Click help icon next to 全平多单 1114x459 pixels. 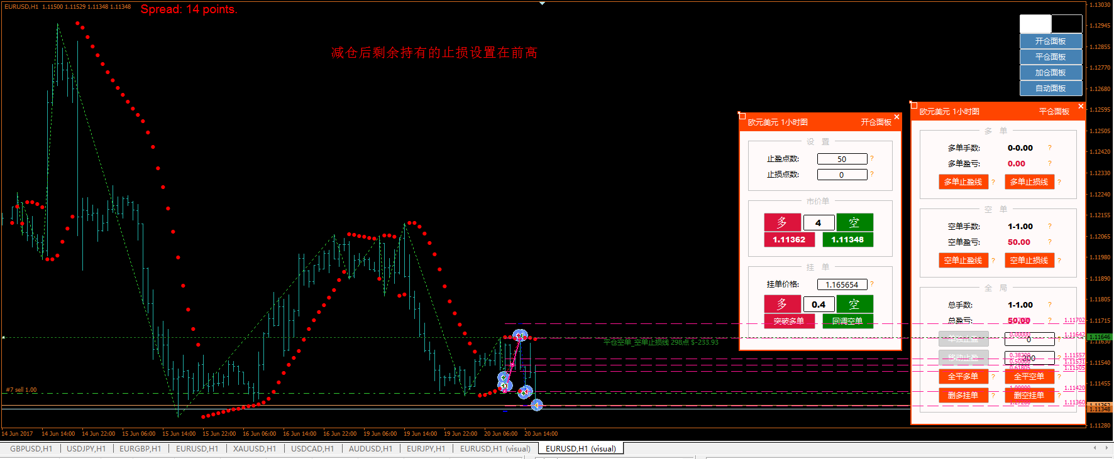[x=993, y=377]
